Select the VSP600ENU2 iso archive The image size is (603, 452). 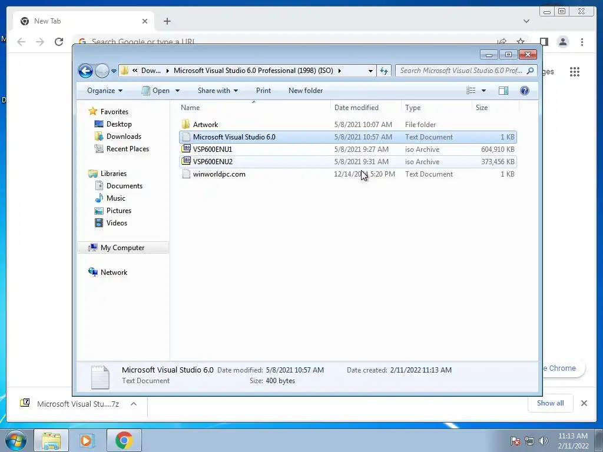click(x=347, y=161)
